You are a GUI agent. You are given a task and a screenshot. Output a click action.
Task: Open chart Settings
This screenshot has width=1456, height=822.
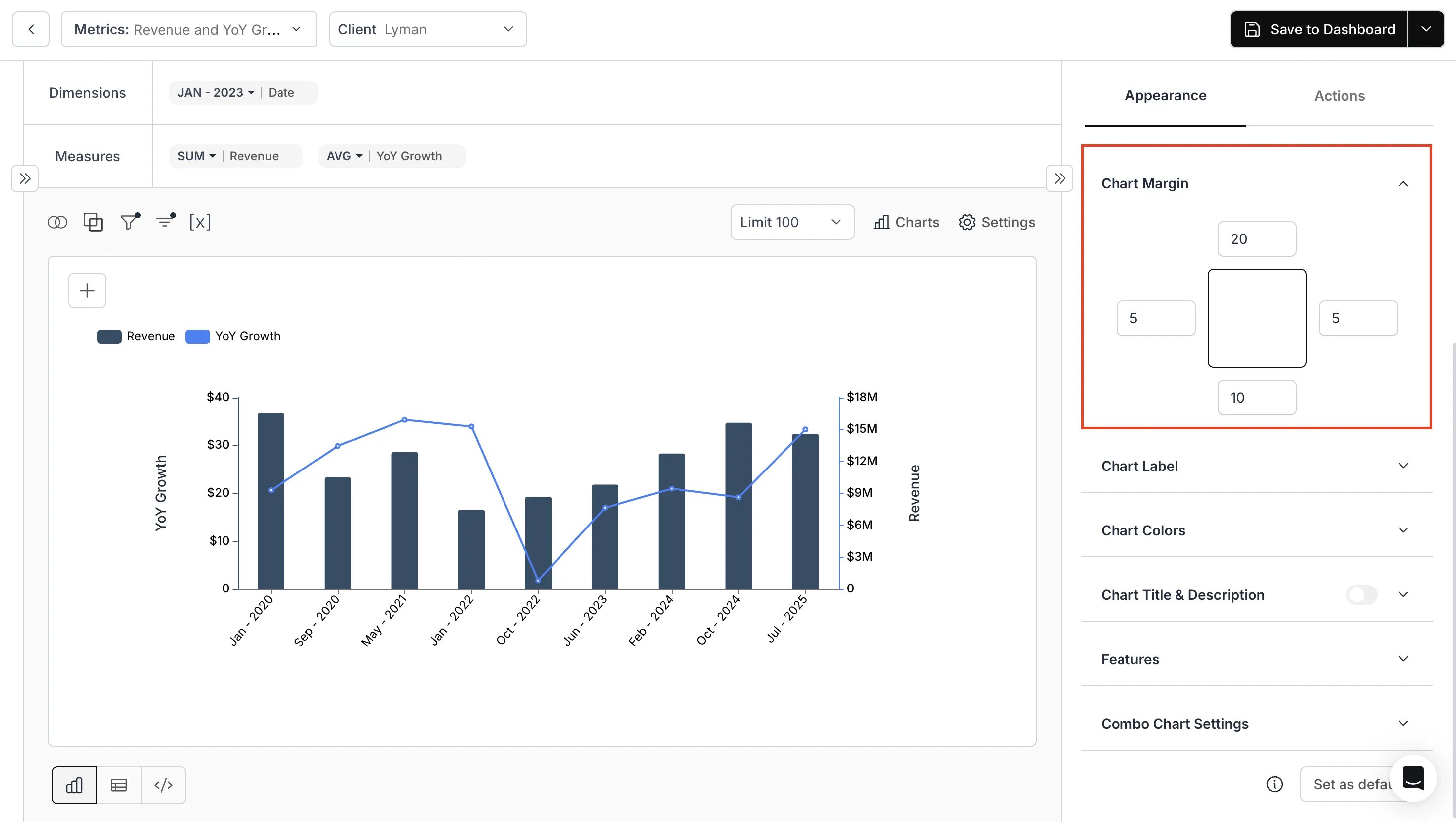pyautogui.click(x=997, y=222)
